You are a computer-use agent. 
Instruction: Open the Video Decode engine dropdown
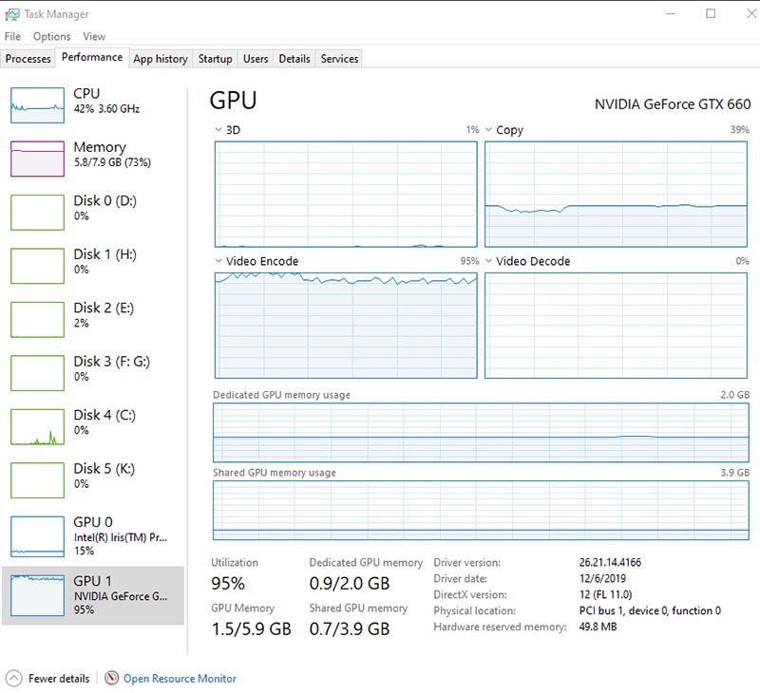pyautogui.click(x=489, y=261)
